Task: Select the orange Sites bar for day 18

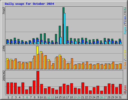Action: (72, 64)
